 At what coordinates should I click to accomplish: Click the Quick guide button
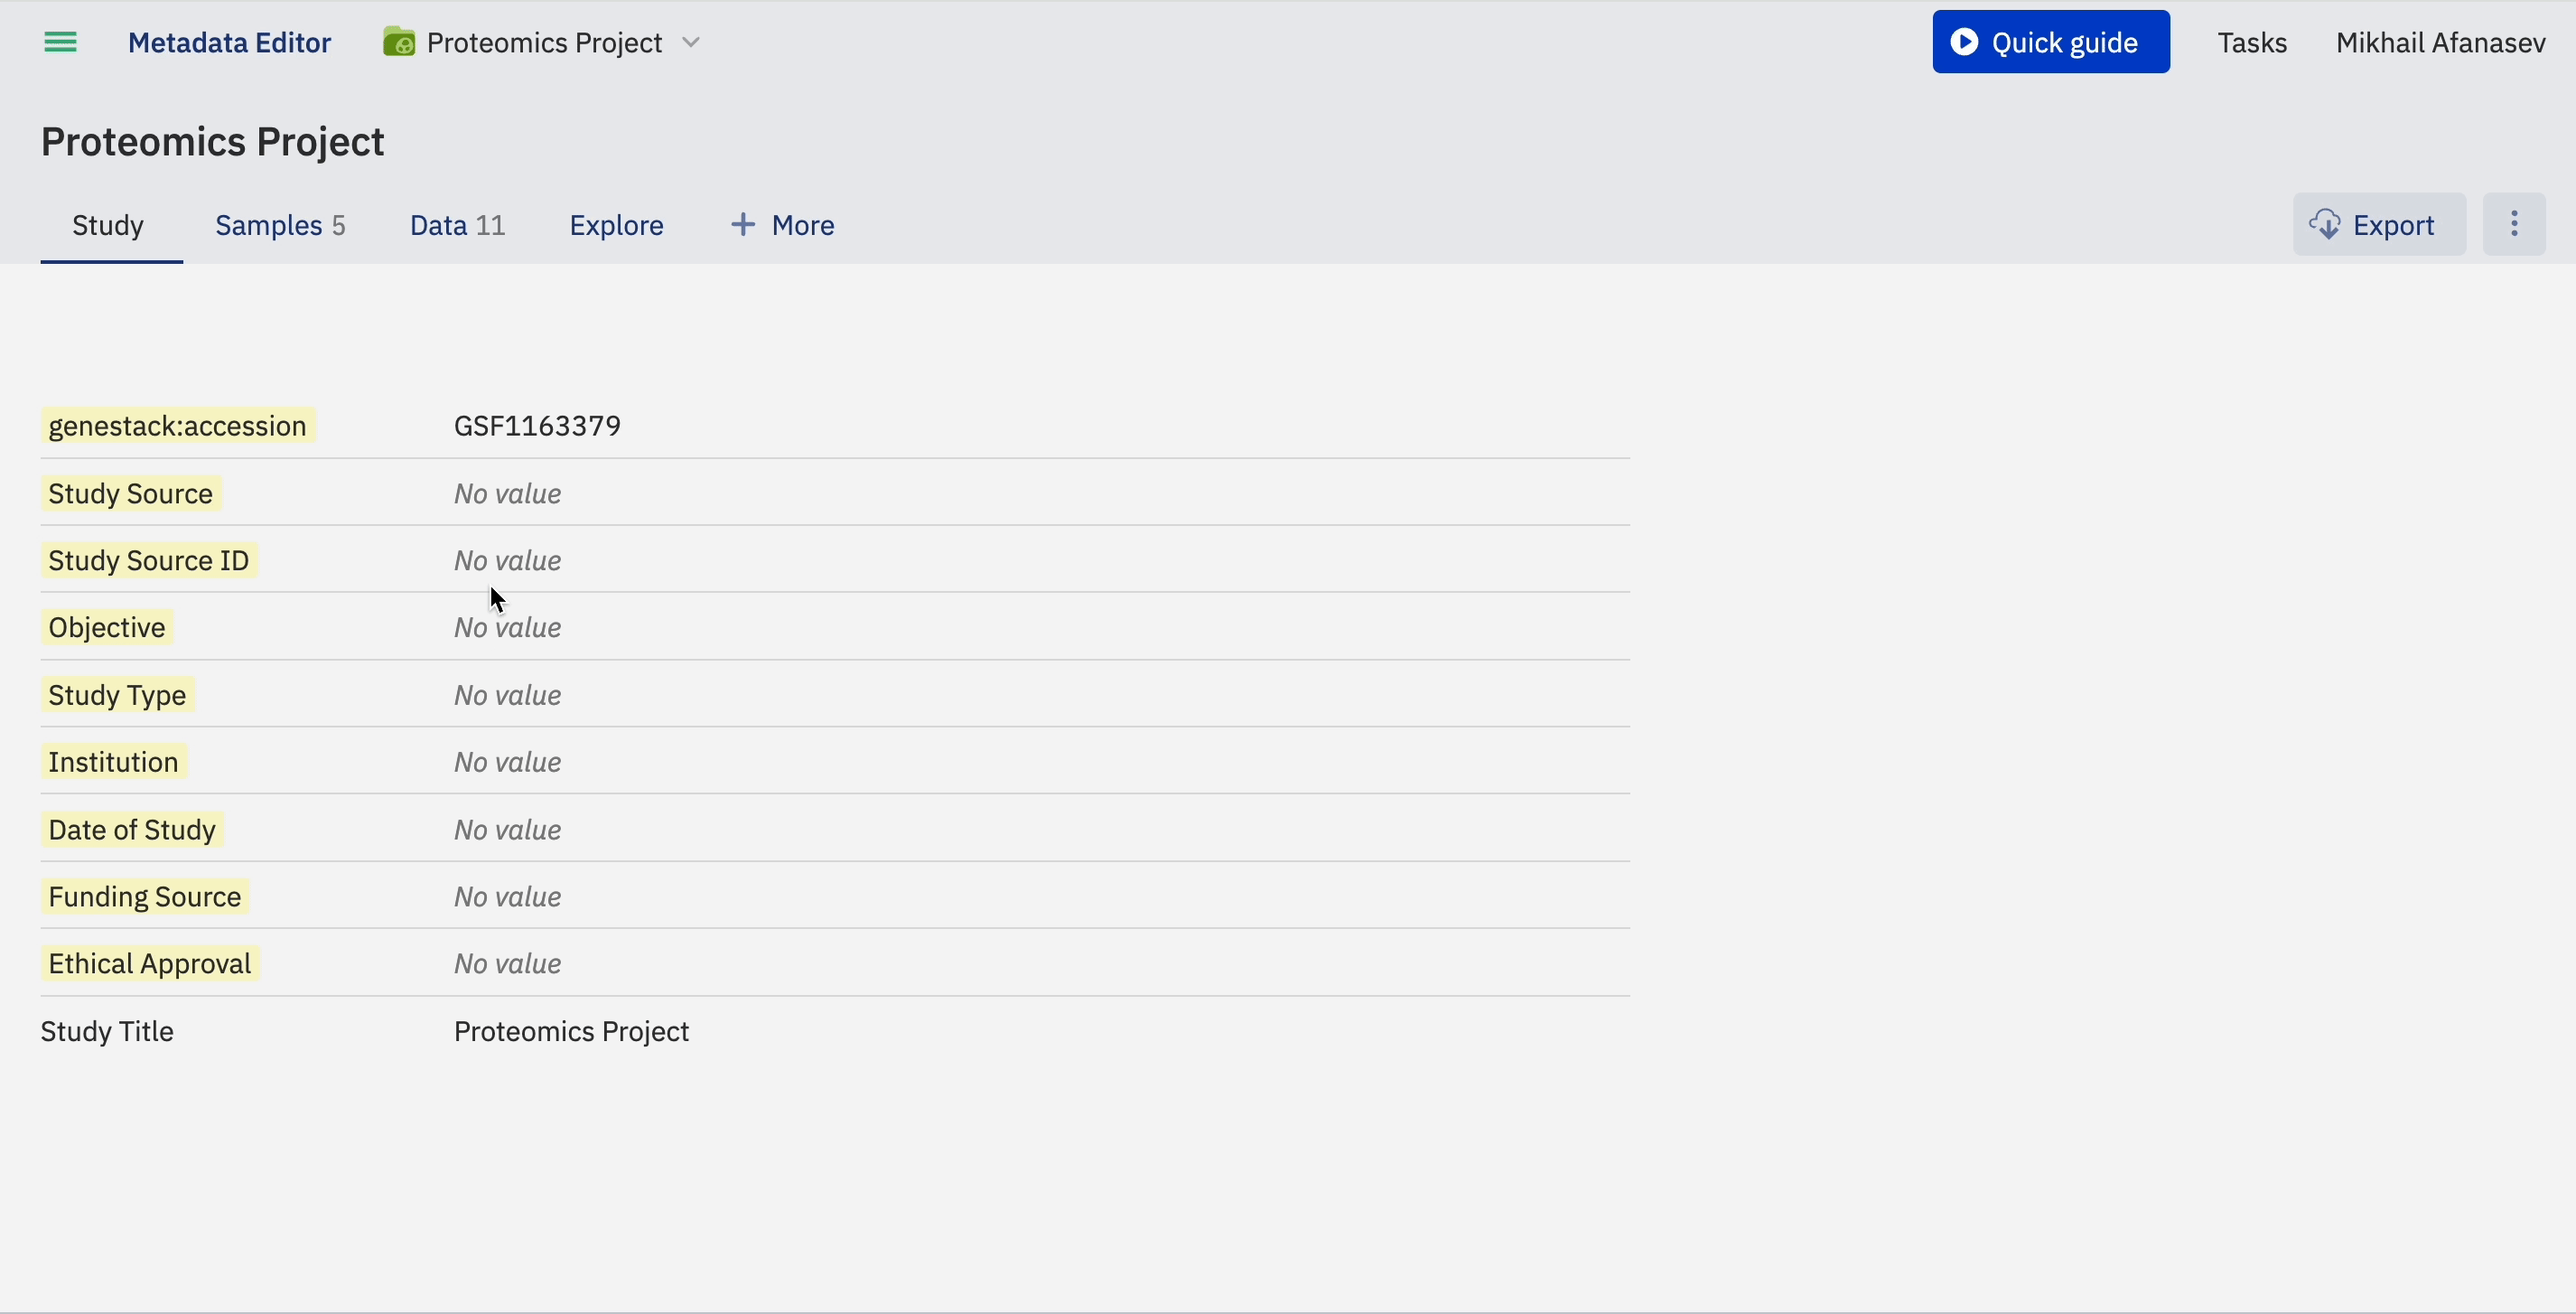[2051, 42]
